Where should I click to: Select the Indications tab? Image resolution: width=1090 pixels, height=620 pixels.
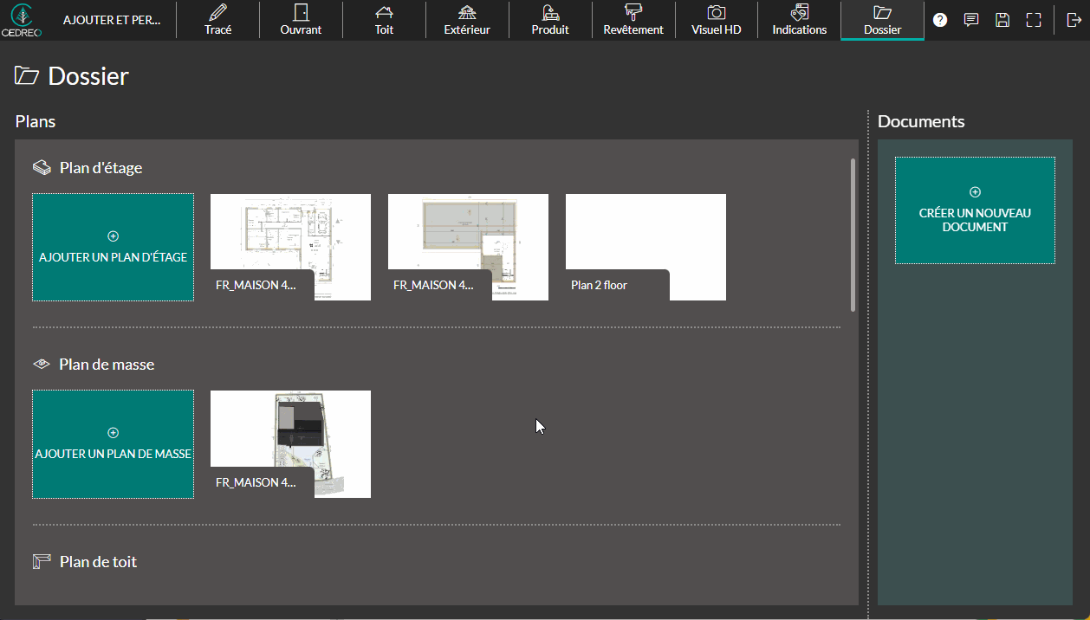pos(799,20)
